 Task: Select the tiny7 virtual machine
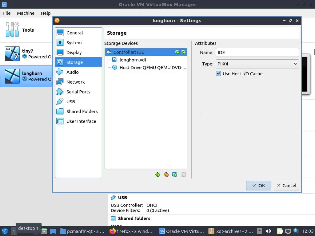coord(26,54)
